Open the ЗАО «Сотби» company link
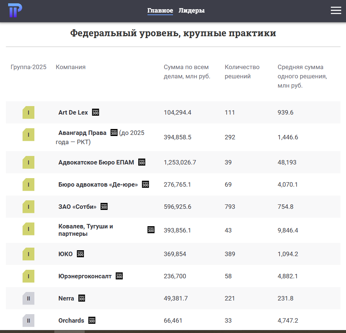Viewport: 346px width, 333px height. pos(78,207)
